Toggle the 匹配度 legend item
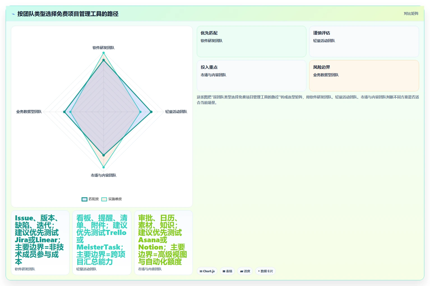 (x=90, y=199)
